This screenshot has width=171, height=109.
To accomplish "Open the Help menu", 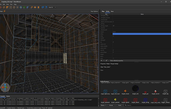I will tap(15, 4).
